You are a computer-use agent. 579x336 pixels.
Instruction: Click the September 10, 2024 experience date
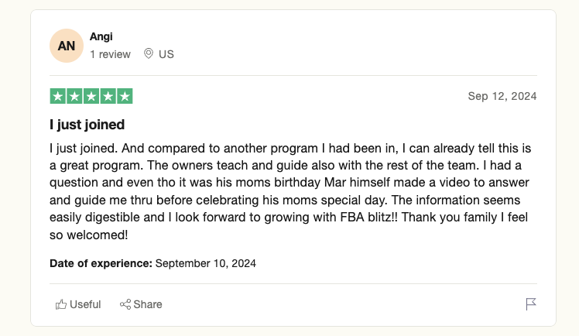click(x=206, y=263)
